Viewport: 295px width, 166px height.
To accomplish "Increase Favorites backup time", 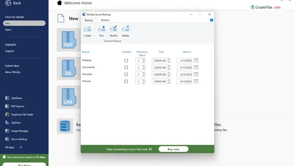I will (169, 73).
